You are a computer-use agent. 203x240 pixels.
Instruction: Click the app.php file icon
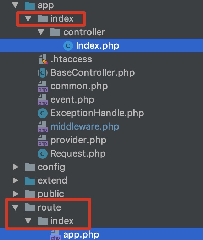click(55, 235)
